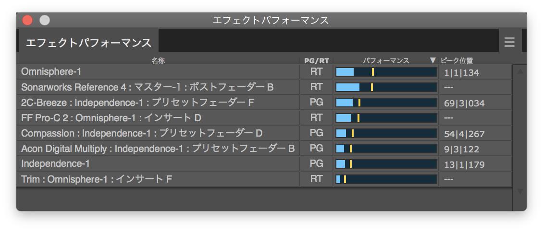Click the sort arrow in パフォーマンス header
This screenshot has width=543, height=231.
click(x=432, y=60)
